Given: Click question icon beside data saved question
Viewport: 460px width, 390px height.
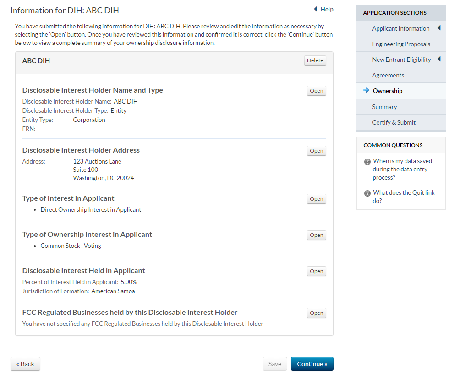Looking at the screenshot, I should [x=367, y=162].
